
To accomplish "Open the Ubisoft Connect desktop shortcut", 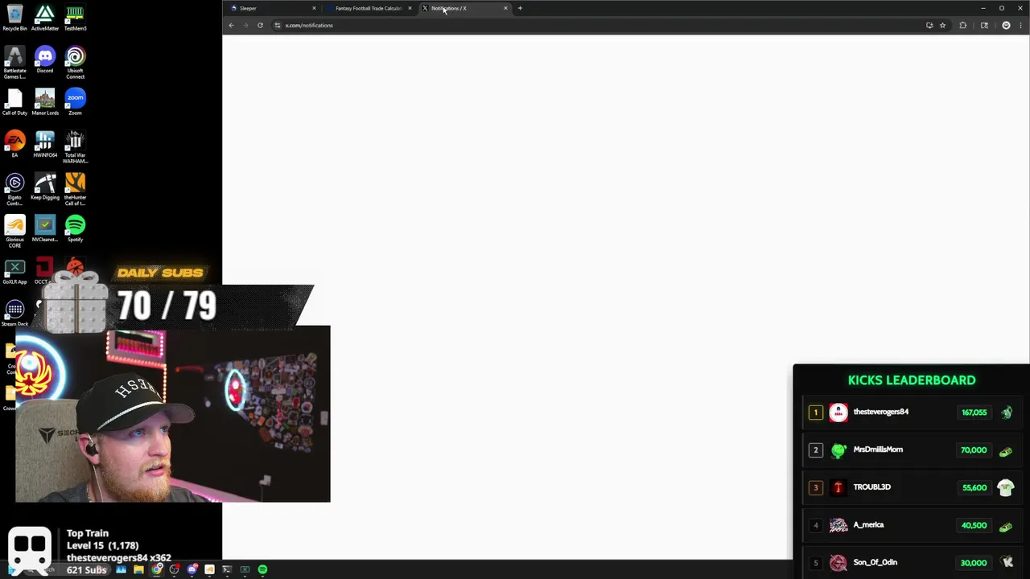I will 75,63.
